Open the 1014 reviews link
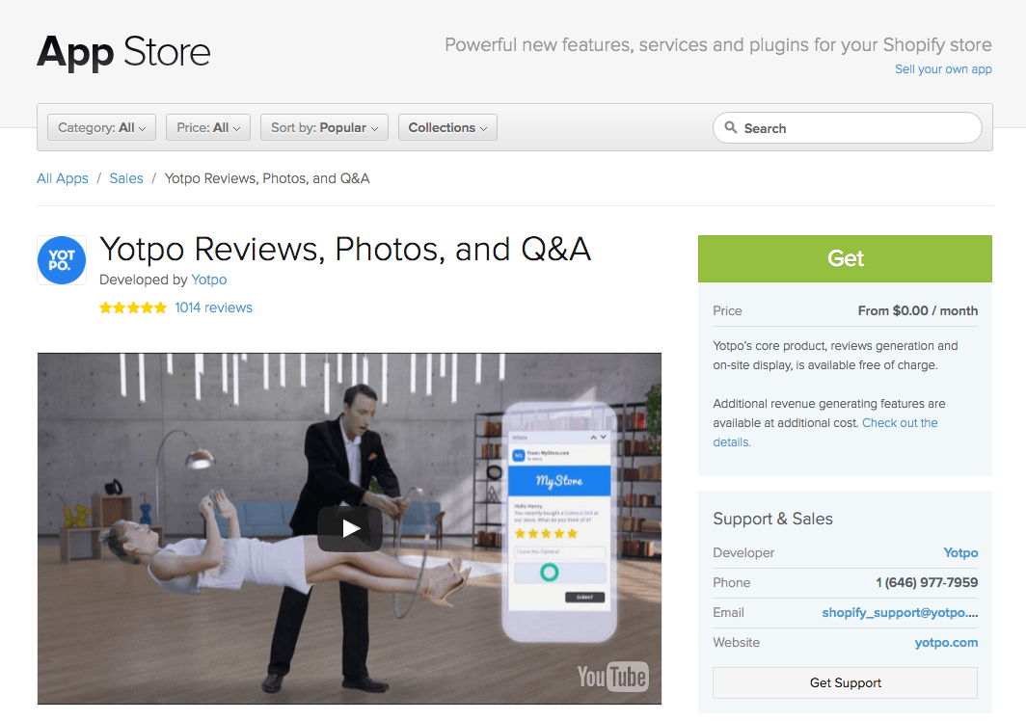 (x=213, y=308)
